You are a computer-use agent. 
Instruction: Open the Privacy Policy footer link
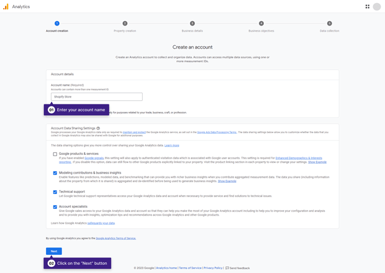pyautogui.click(x=212, y=268)
